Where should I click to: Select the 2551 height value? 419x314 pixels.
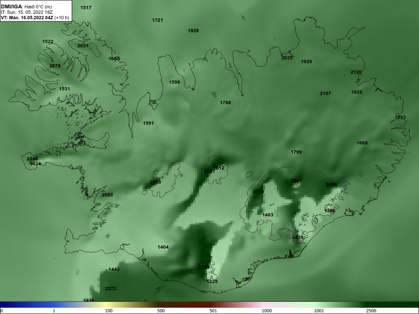tap(209, 171)
